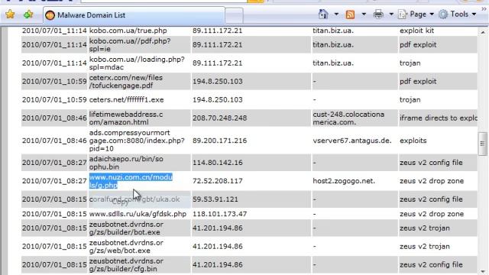
Task: Expand the Print dropdown arrow
Action: 391,14
